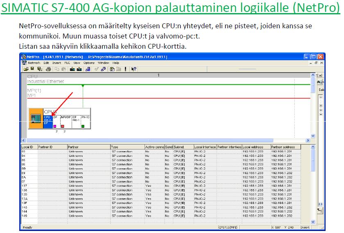Click the green PN-IO interface square
Viewport: 344px width, 233px height.
83,126
